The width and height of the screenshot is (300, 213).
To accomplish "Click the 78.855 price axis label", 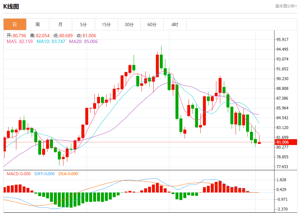I will [282, 157].
